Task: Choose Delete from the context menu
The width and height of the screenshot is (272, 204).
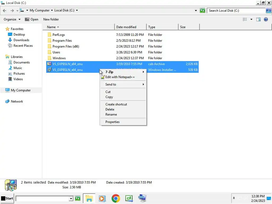Action: point(123,109)
